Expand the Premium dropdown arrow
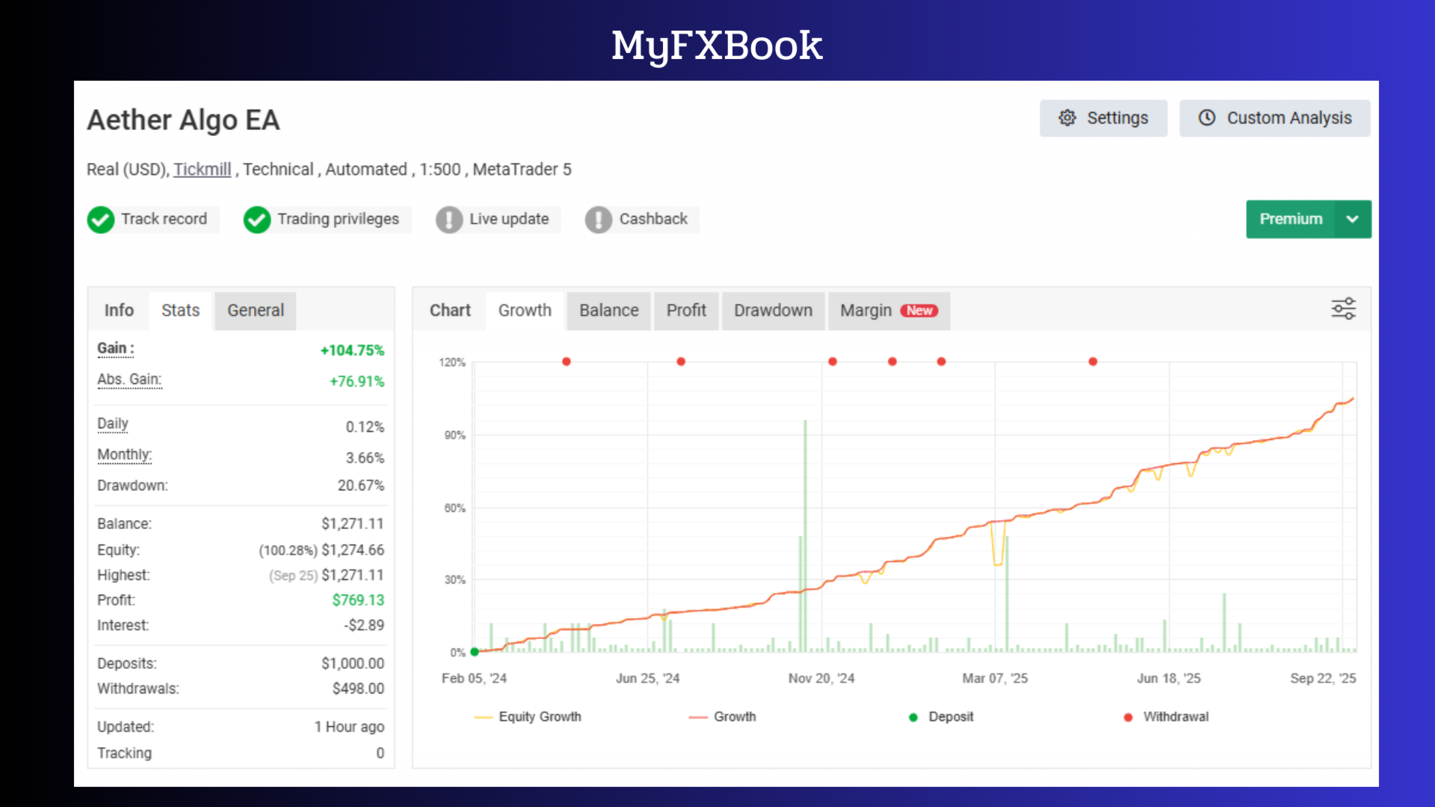This screenshot has width=1435, height=807. coord(1352,219)
